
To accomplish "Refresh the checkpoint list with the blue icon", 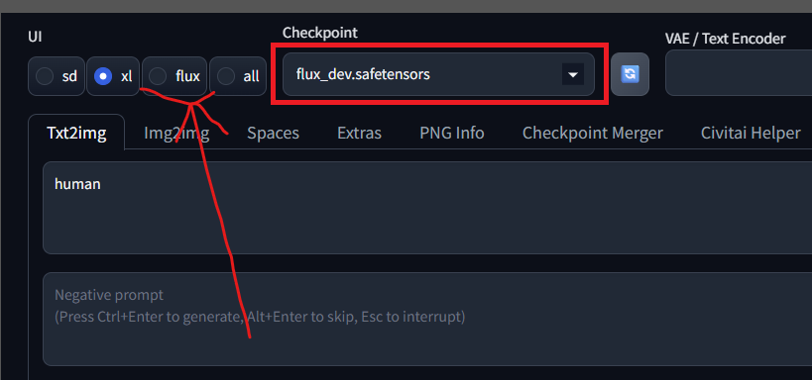I will (630, 74).
